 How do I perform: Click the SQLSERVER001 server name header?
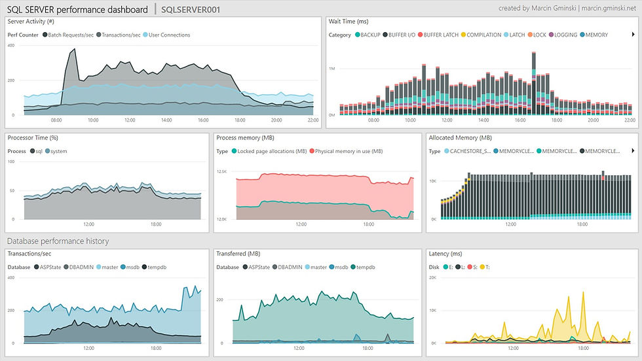[x=191, y=9]
